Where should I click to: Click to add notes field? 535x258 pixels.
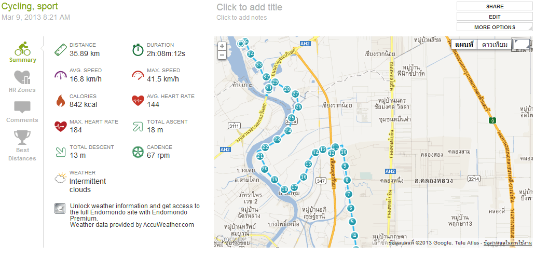pyautogui.click(x=242, y=18)
